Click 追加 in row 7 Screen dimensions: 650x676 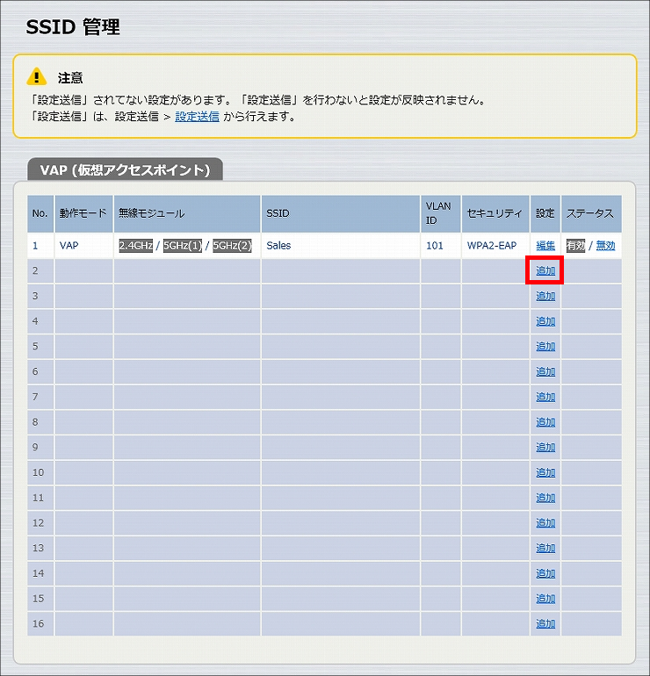545,397
